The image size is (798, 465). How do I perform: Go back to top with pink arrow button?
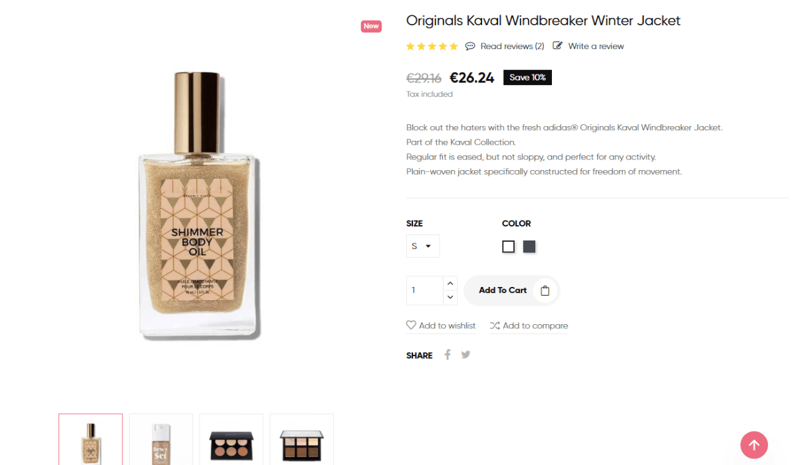point(754,445)
